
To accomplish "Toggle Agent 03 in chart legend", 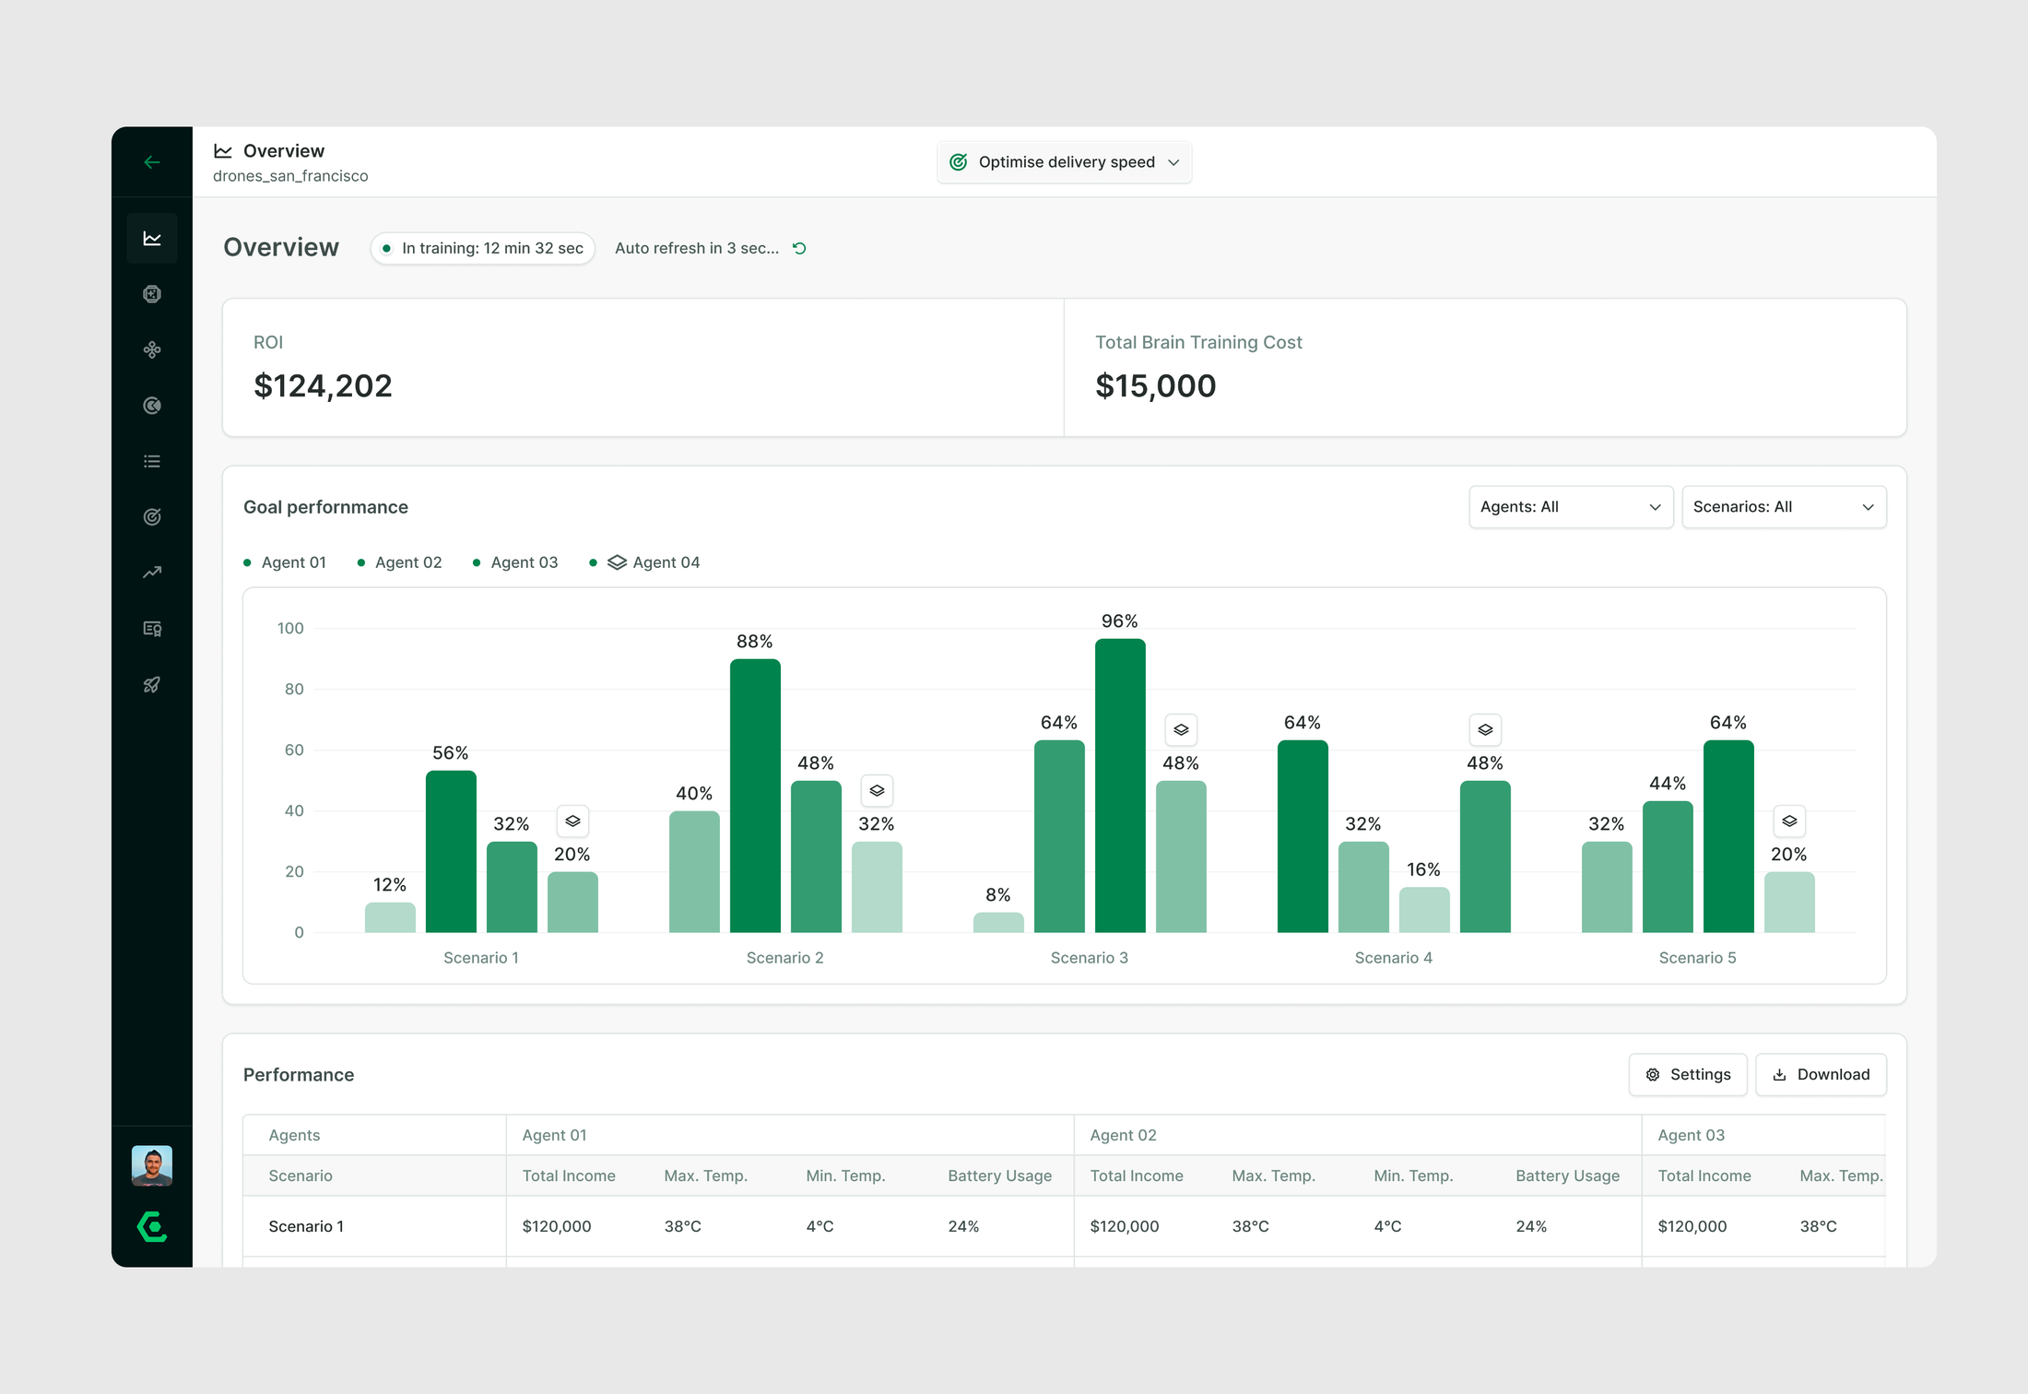I will (515, 562).
